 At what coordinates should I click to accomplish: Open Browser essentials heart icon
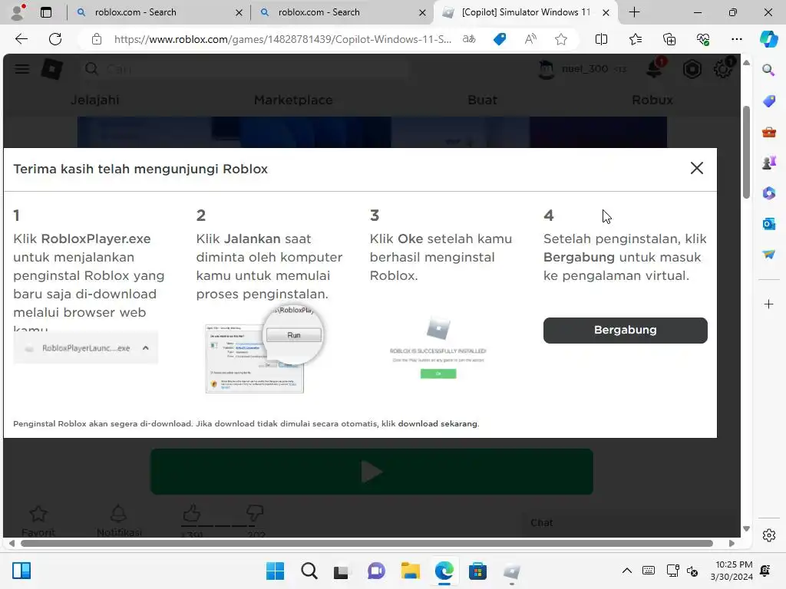(703, 39)
